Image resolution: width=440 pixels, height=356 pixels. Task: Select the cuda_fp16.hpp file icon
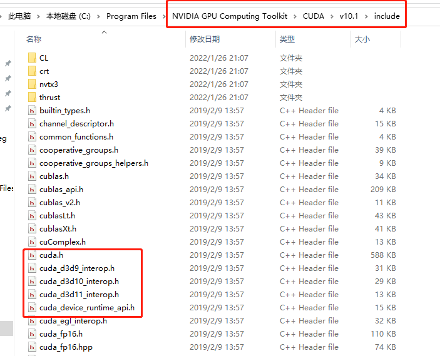point(33,347)
